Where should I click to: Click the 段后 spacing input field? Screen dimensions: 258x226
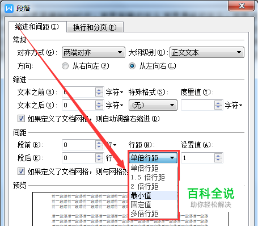tap(79, 158)
